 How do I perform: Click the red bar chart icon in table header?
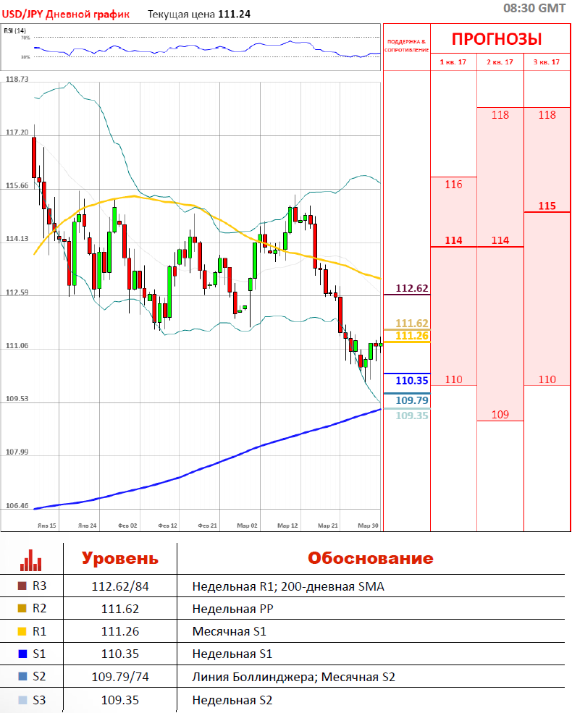point(31,559)
